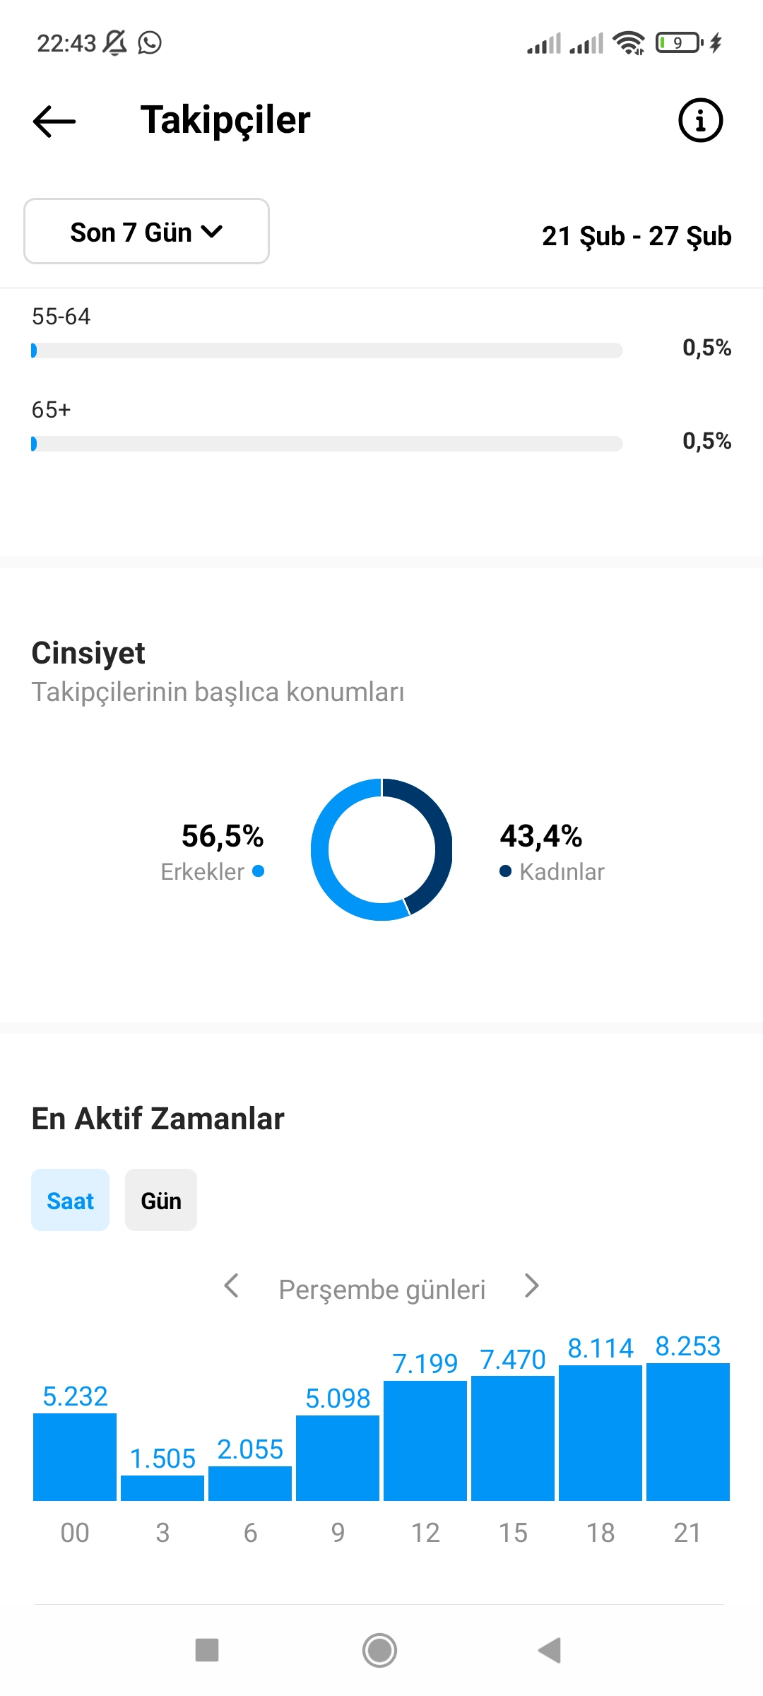763x1696 pixels.
Task: Tap the 65+ age progress bar
Action: click(327, 444)
